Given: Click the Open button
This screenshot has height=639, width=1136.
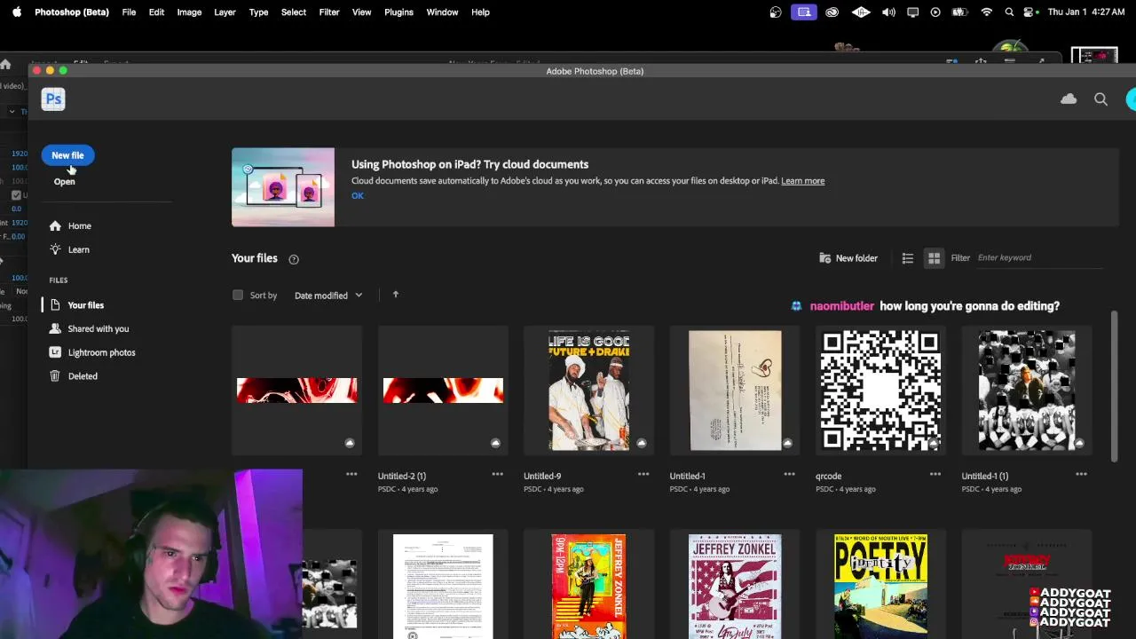Looking at the screenshot, I should click(64, 181).
